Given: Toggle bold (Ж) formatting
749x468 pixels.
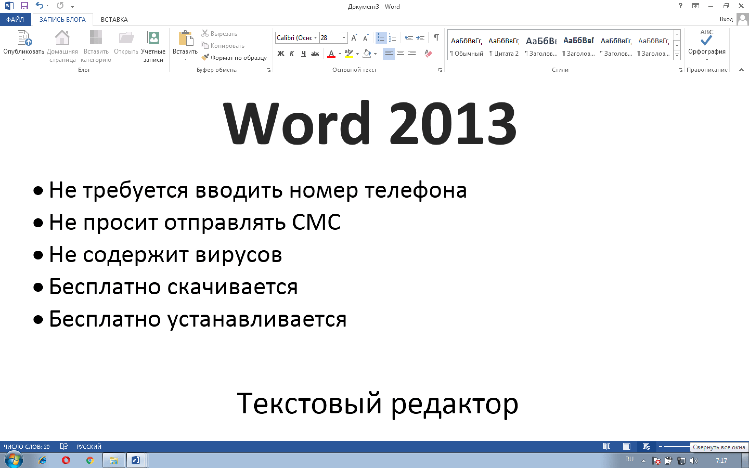Looking at the screenshot, I should [280, 54].
